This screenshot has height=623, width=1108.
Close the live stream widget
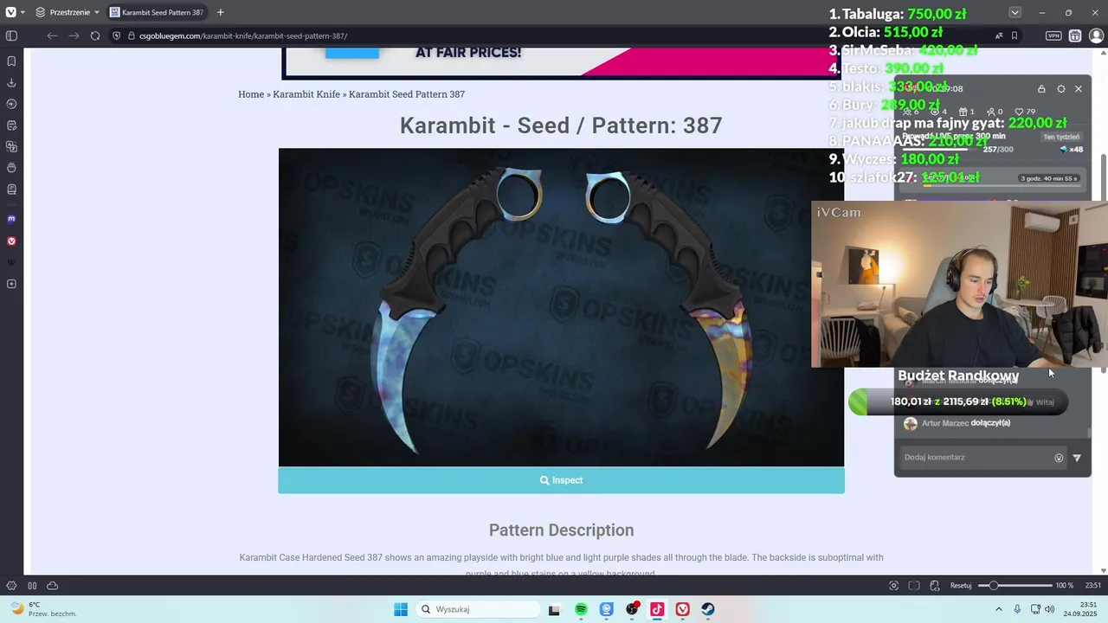pos(1079,88)
